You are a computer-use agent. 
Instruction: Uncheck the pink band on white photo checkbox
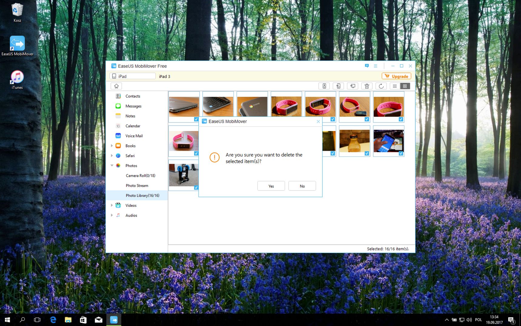coord(196,153)
